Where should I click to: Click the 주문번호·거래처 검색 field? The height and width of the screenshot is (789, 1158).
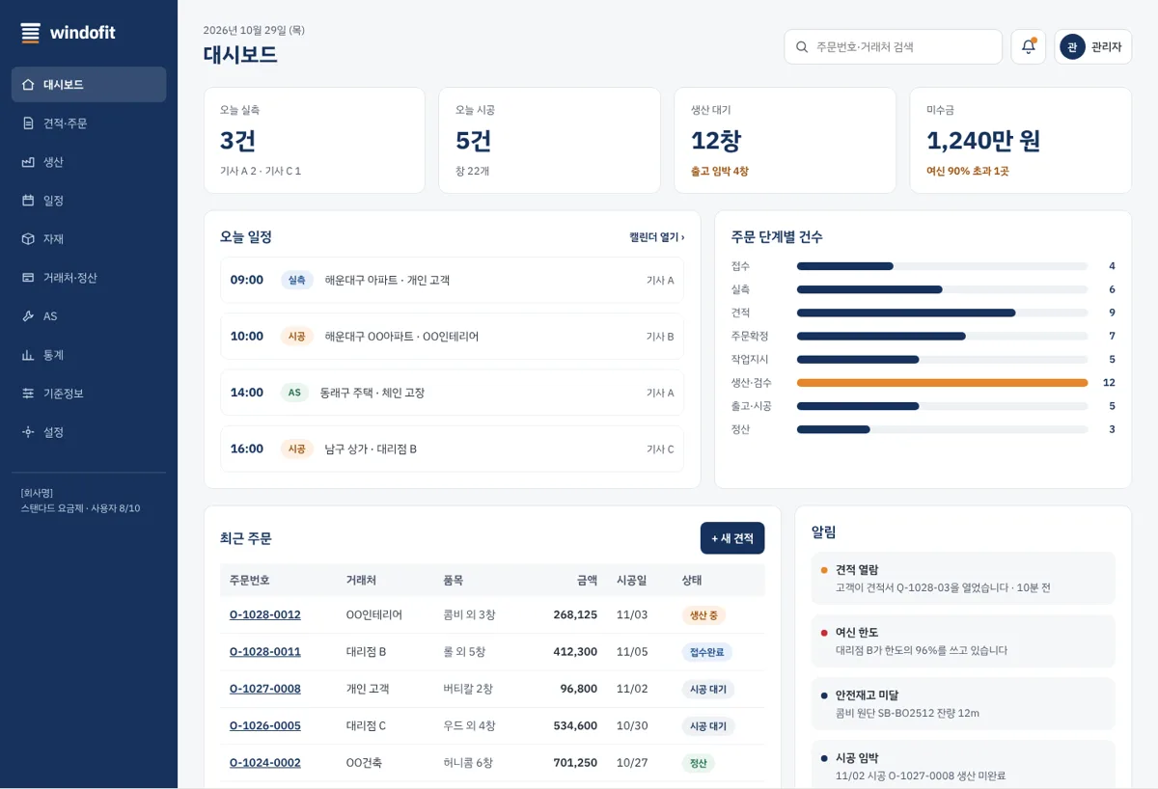tap(893, 46)
